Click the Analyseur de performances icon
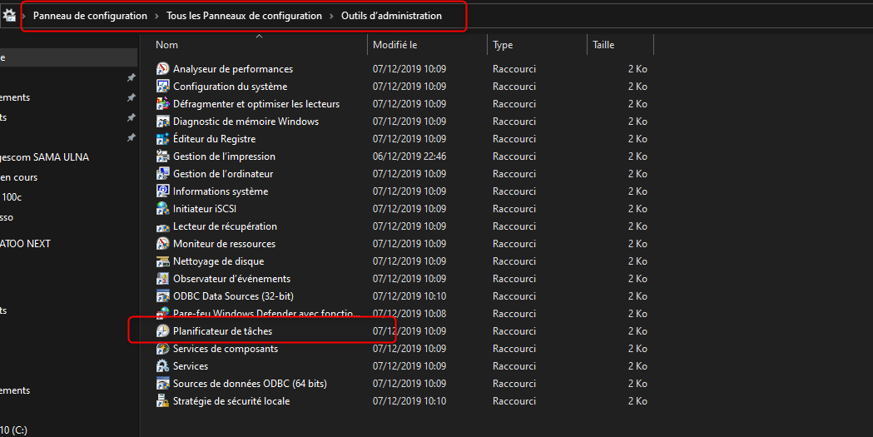The width and height of the screenshot is (873, 437). pos(162,69)
